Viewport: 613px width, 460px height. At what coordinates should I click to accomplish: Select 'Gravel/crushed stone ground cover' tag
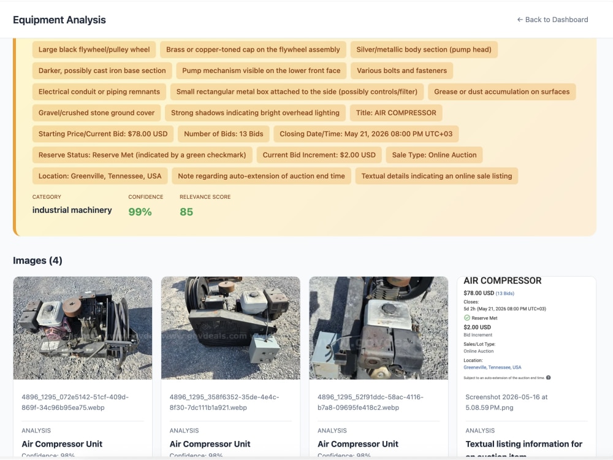coord(97,113)
